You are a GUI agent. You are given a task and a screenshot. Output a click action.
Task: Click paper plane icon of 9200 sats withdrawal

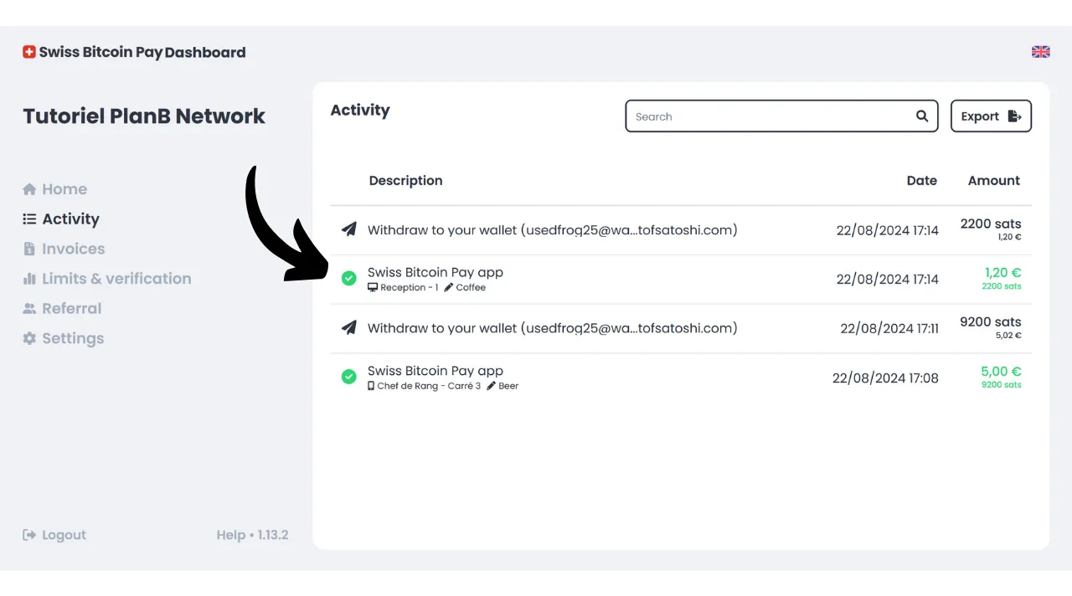(x=349, y=328)
